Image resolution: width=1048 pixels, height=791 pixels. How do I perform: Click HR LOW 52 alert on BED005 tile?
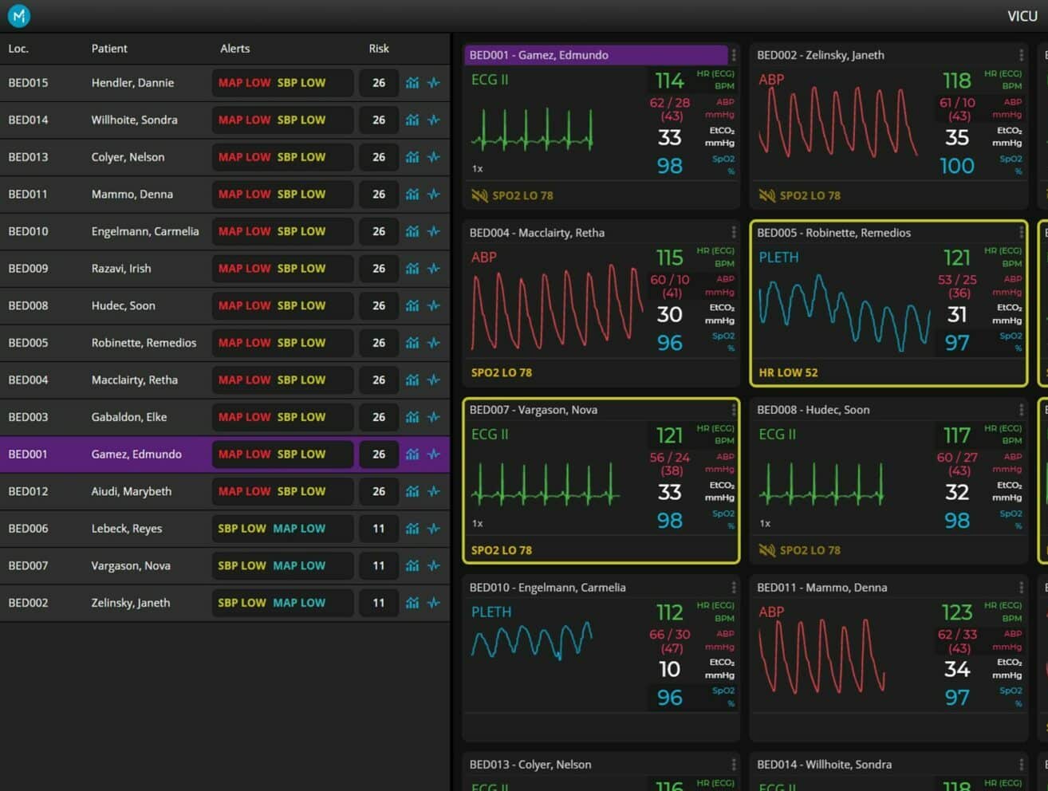tap(788, 372)
